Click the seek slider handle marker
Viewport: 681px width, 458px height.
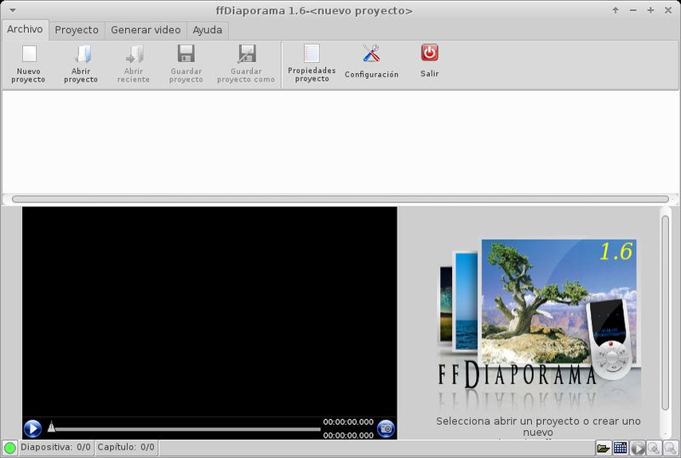(x=51, y=427)
